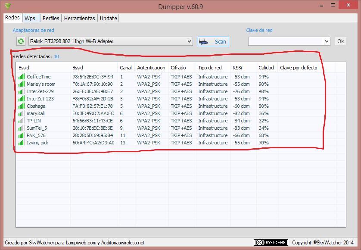Select the Izvini, pidr network name

[37, 143]
